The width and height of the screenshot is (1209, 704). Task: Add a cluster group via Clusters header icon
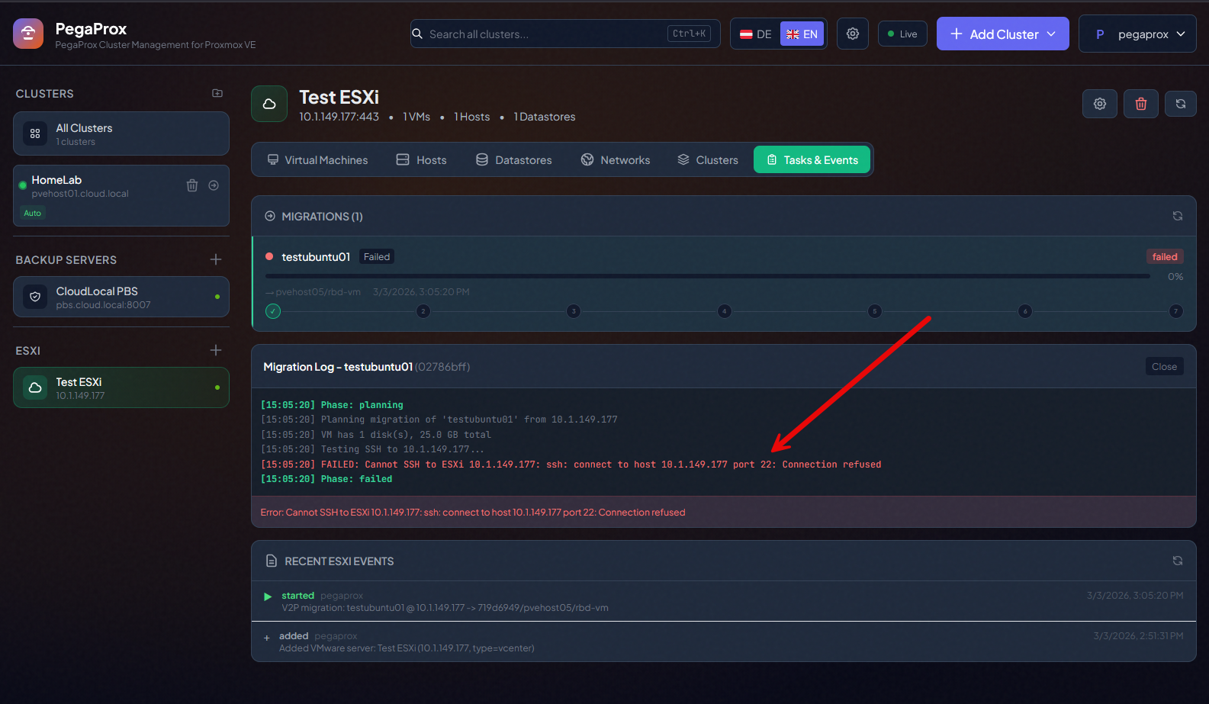[x=217, y=93]
